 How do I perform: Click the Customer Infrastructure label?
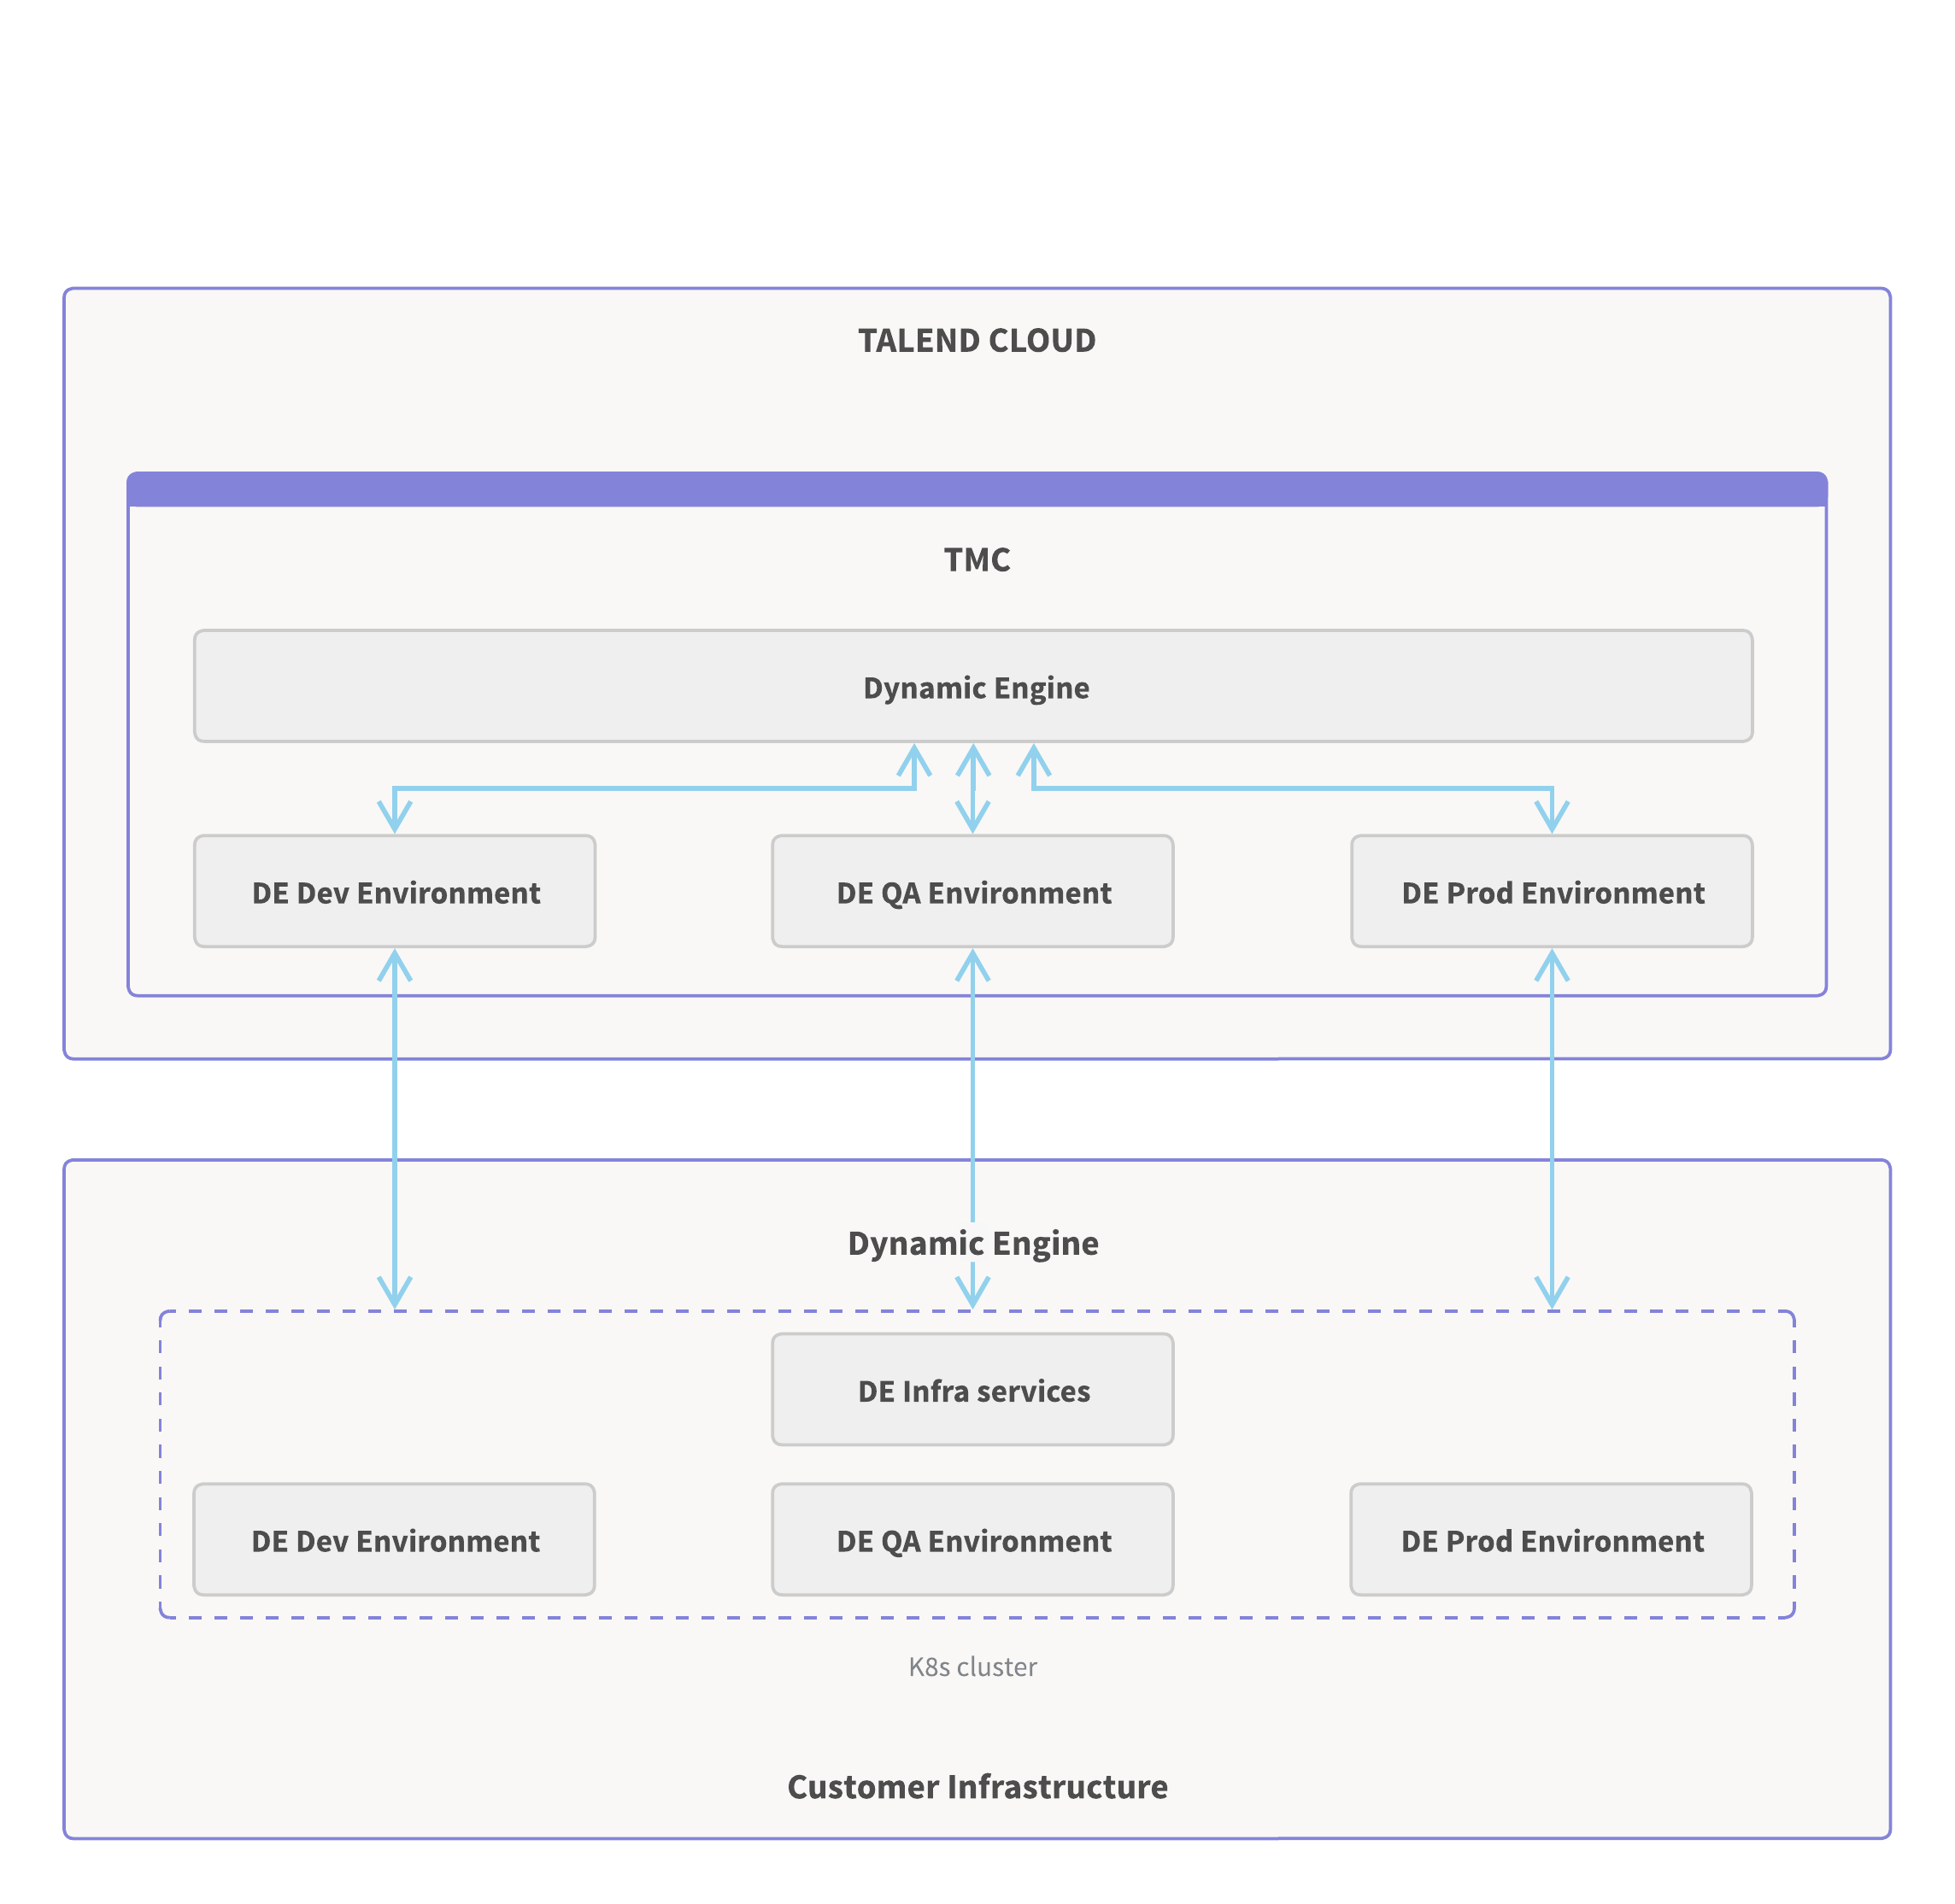[x=977, y=1787]
